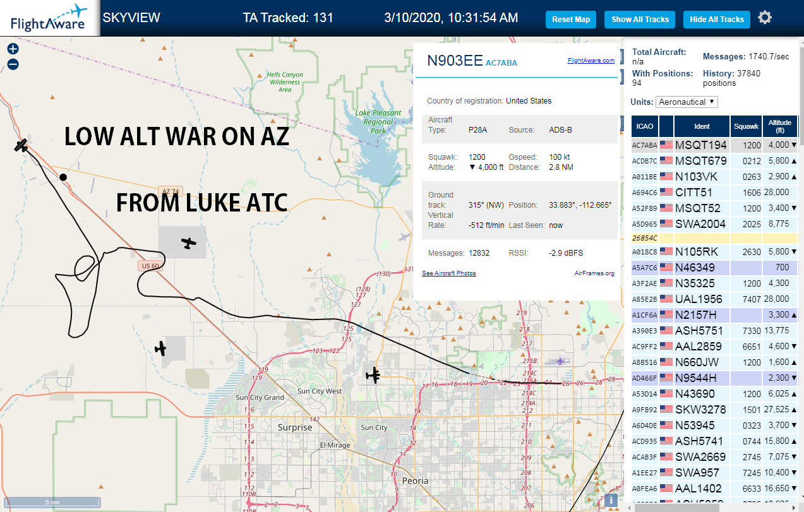Select the AAL1402 aircraft row
804x512 pixels.
click(x=714, y=488)
